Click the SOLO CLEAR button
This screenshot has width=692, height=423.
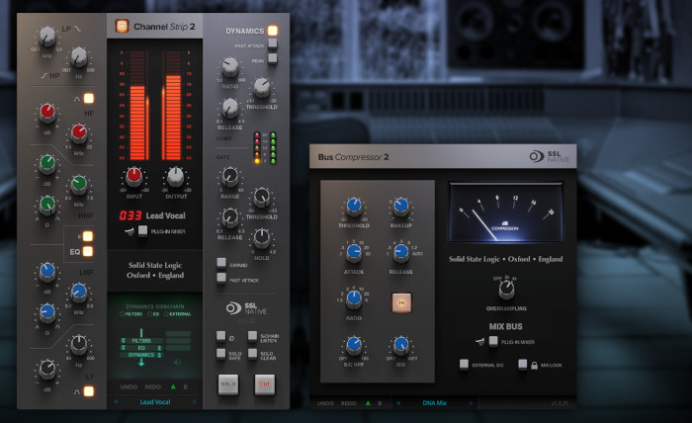[252, 353]
